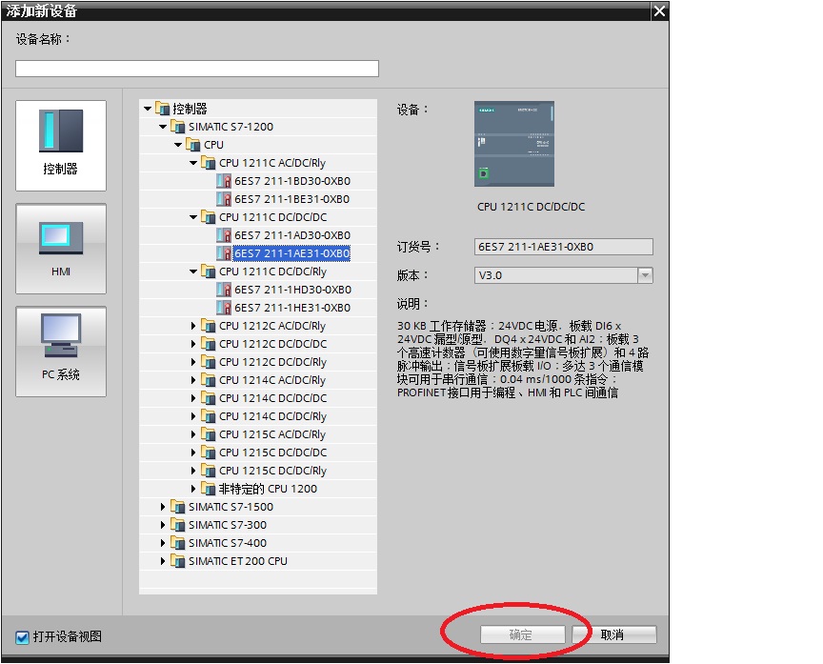The height and width of the screenshot is (664, 823).
Task: Click module icon of 6ES7 211-1AE31-0XB0
Action: tap(224, 253)
